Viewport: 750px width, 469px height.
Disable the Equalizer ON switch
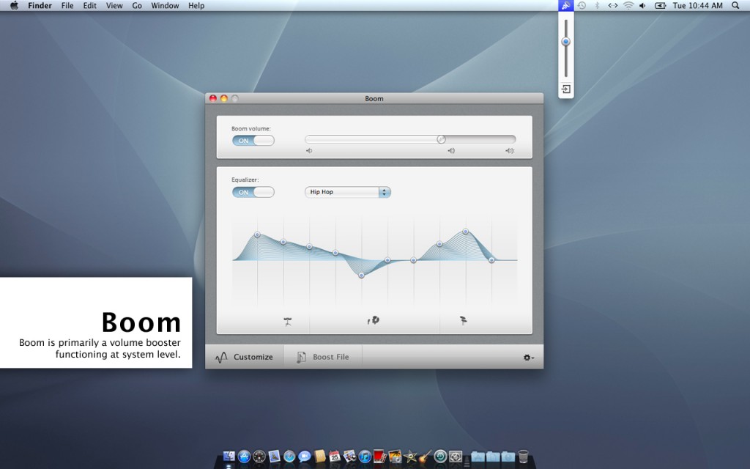[x=253, y=191]
